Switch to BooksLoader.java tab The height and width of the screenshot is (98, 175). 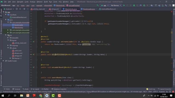[88, 9]
